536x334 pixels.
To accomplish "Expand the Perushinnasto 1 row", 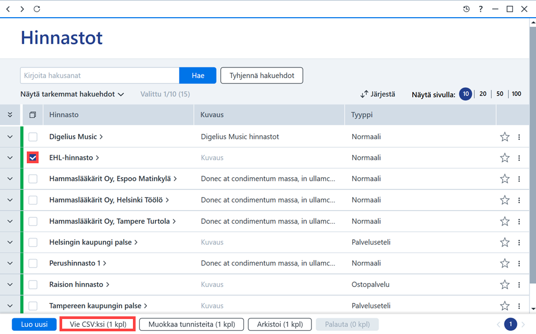I will pyautogui.click(x=10, y=263).
